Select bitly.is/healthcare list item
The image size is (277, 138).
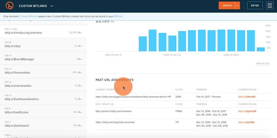43,111
